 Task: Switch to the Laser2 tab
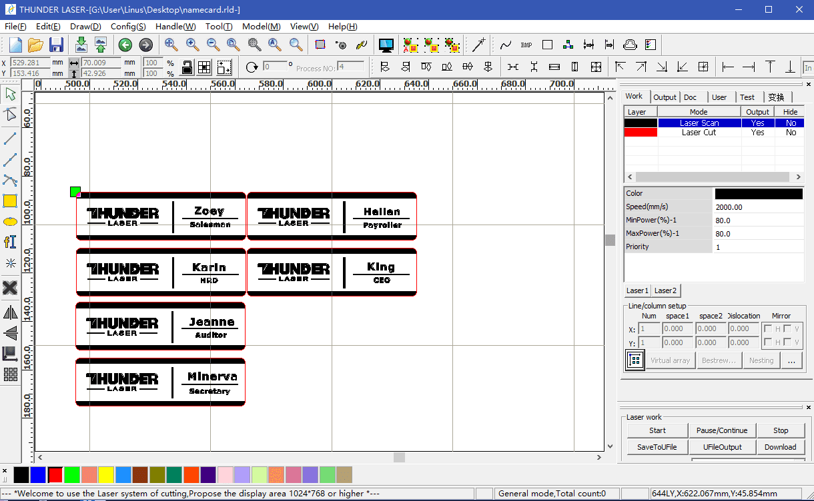tap(665, 290)
